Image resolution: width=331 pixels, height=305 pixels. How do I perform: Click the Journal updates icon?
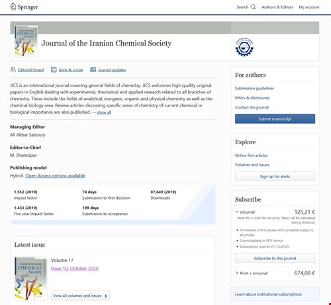(93, 69)
